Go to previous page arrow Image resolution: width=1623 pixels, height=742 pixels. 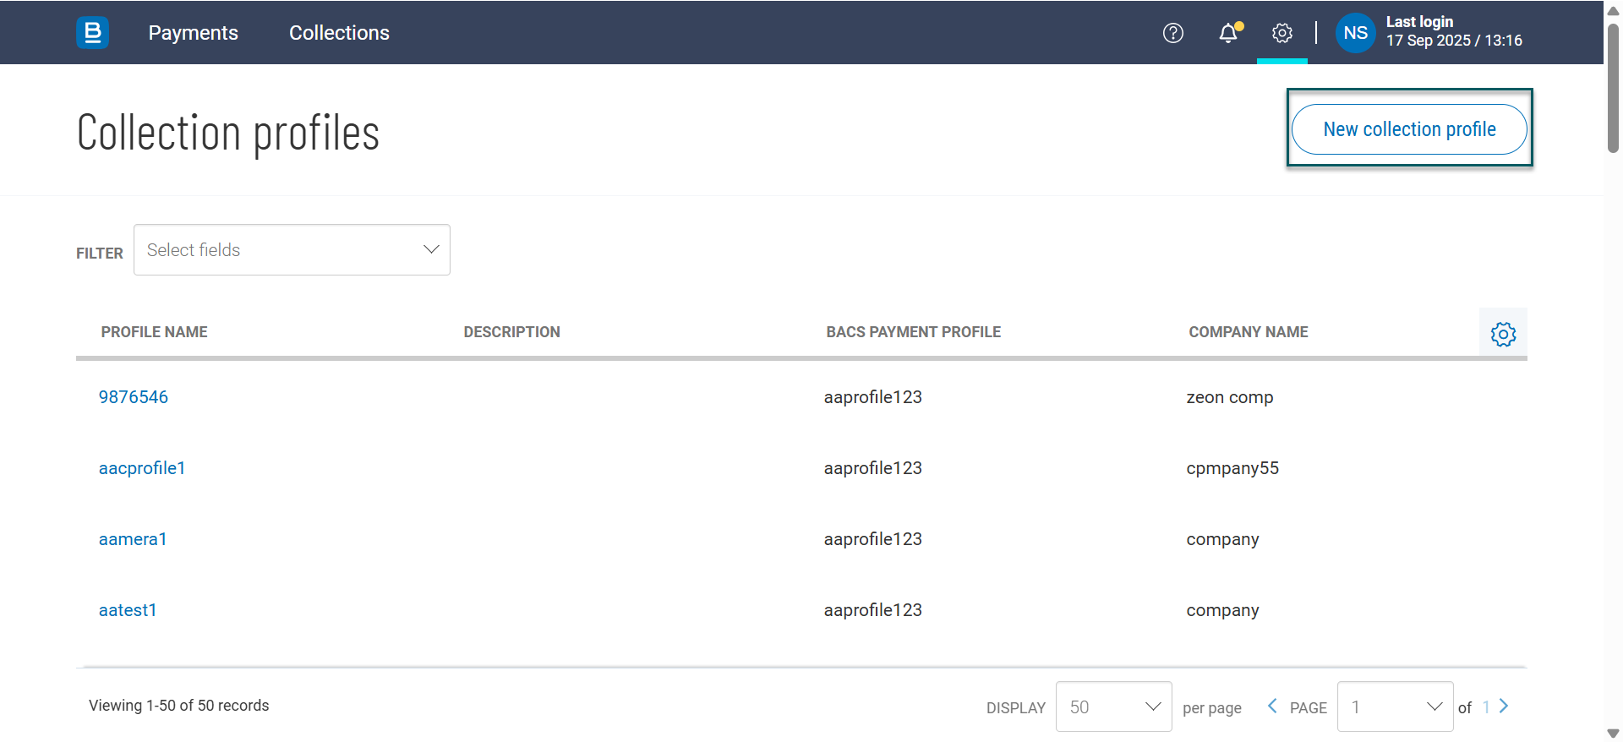pyautogui.click(x=1272, y=707)
